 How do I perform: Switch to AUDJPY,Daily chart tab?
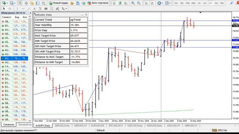click(43, 126)
